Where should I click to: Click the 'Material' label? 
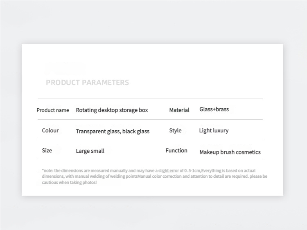tap(179, 110)
